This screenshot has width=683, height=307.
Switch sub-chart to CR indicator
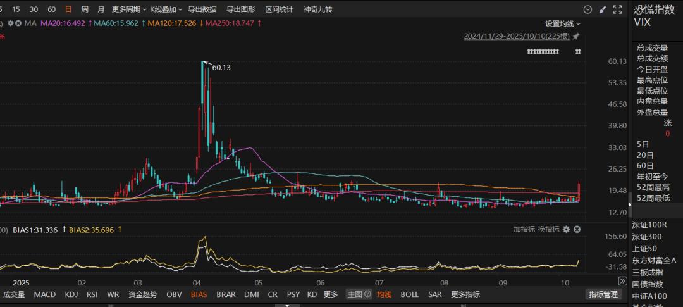[x=273, y=294]
